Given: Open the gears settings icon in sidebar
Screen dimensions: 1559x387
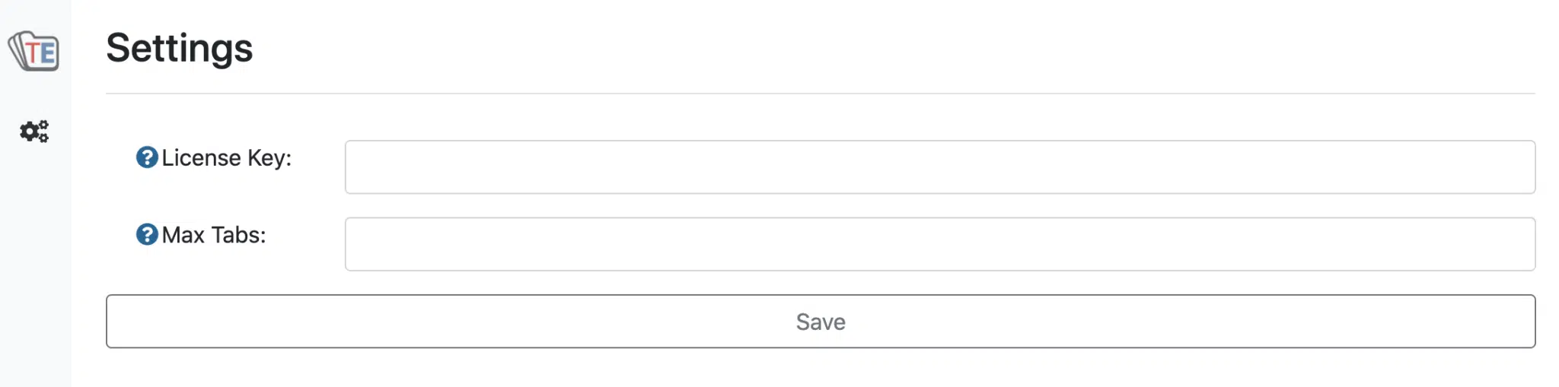Looking at the screenshot, I should (x=34, y=132).
